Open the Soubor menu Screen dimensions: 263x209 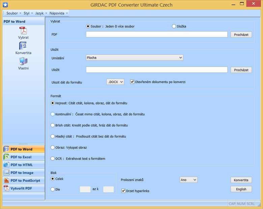[x=13, y=13]
